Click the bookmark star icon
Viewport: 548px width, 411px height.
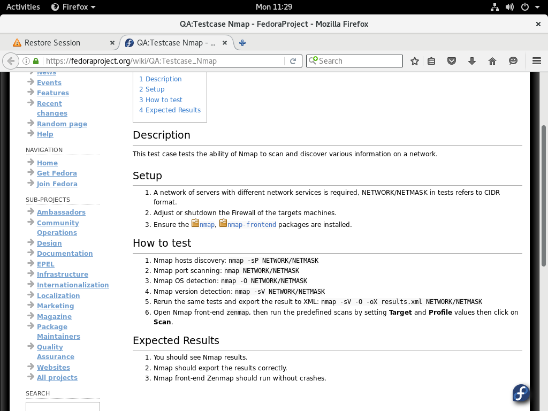(414, 61)
